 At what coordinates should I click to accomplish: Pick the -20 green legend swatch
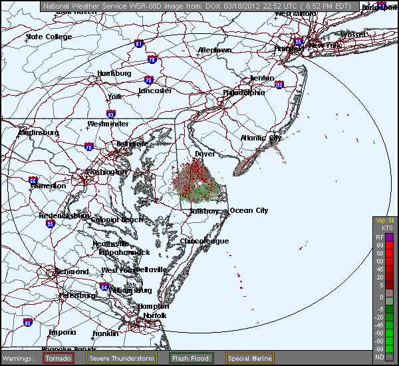point(389,317)
